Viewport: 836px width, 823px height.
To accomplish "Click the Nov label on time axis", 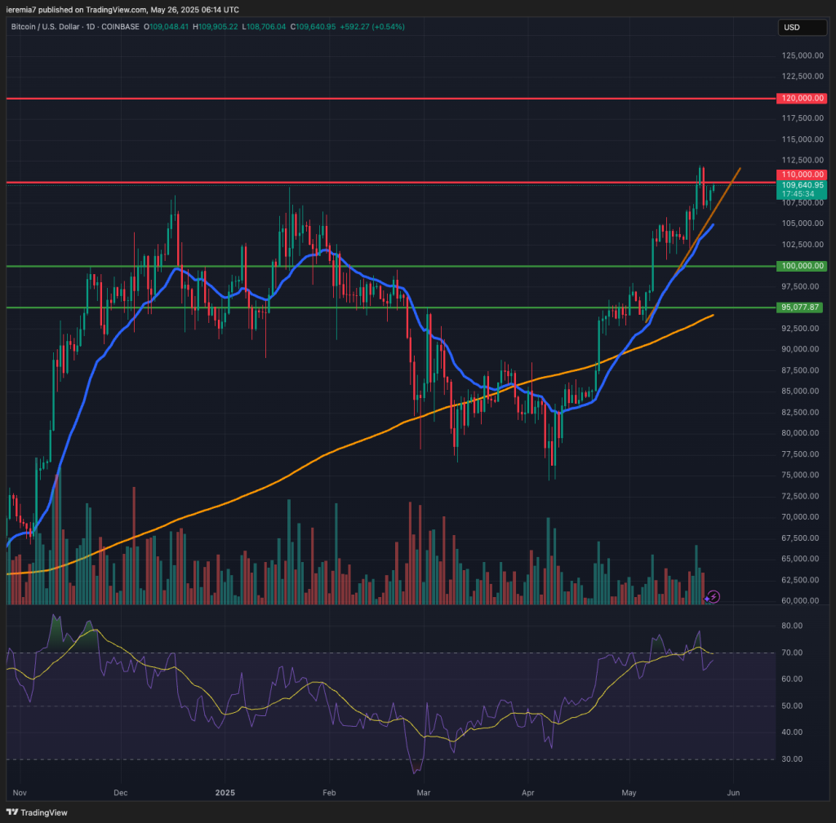I will click(x=20, y=793).
